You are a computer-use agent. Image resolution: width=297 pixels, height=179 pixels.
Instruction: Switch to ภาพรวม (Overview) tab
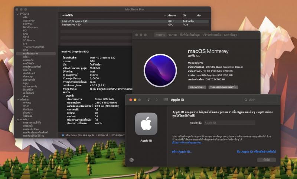click(x=160, y=35)
